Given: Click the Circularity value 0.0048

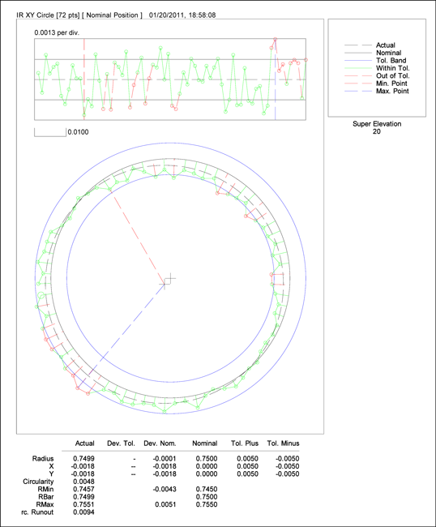Looking at the screenshot, I should (x=83, y=482).
